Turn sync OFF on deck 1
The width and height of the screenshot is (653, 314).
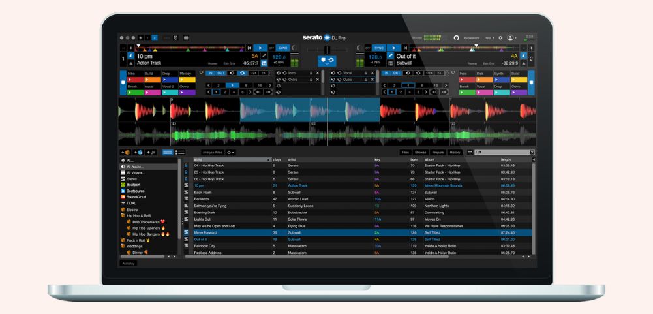pos(271,48)
